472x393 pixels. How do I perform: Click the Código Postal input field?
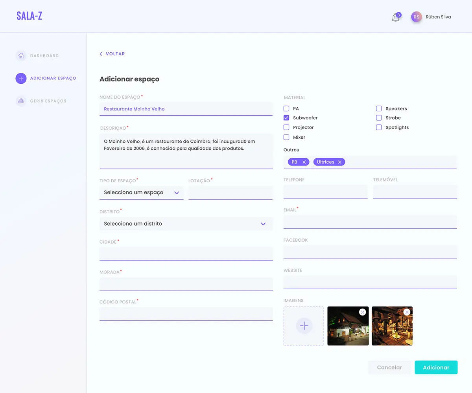186,314
